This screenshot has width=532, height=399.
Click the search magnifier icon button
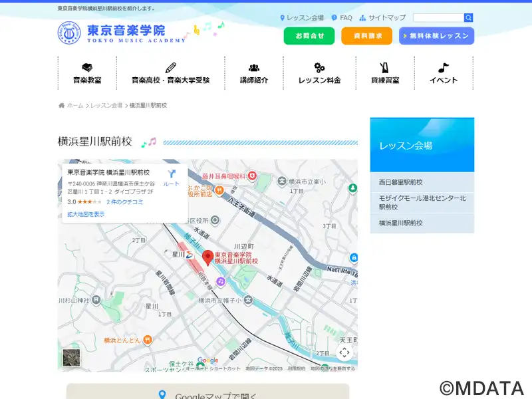click(468, 18)
